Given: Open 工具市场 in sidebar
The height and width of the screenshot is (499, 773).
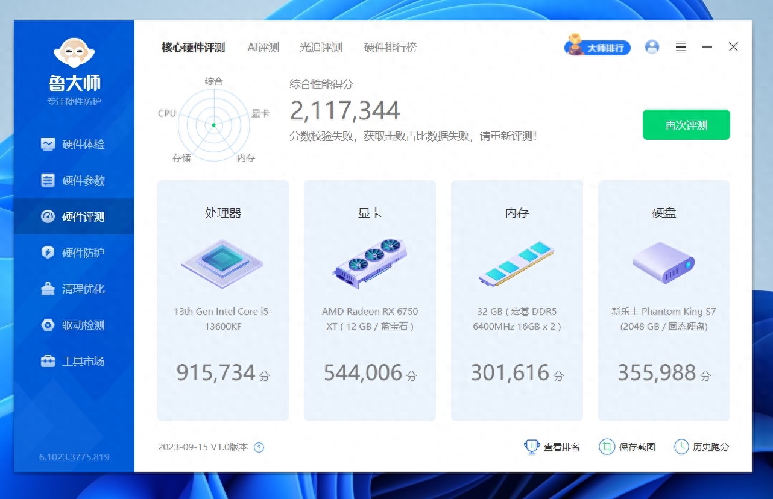Looking at the screenshot, I should coord(74,361).
